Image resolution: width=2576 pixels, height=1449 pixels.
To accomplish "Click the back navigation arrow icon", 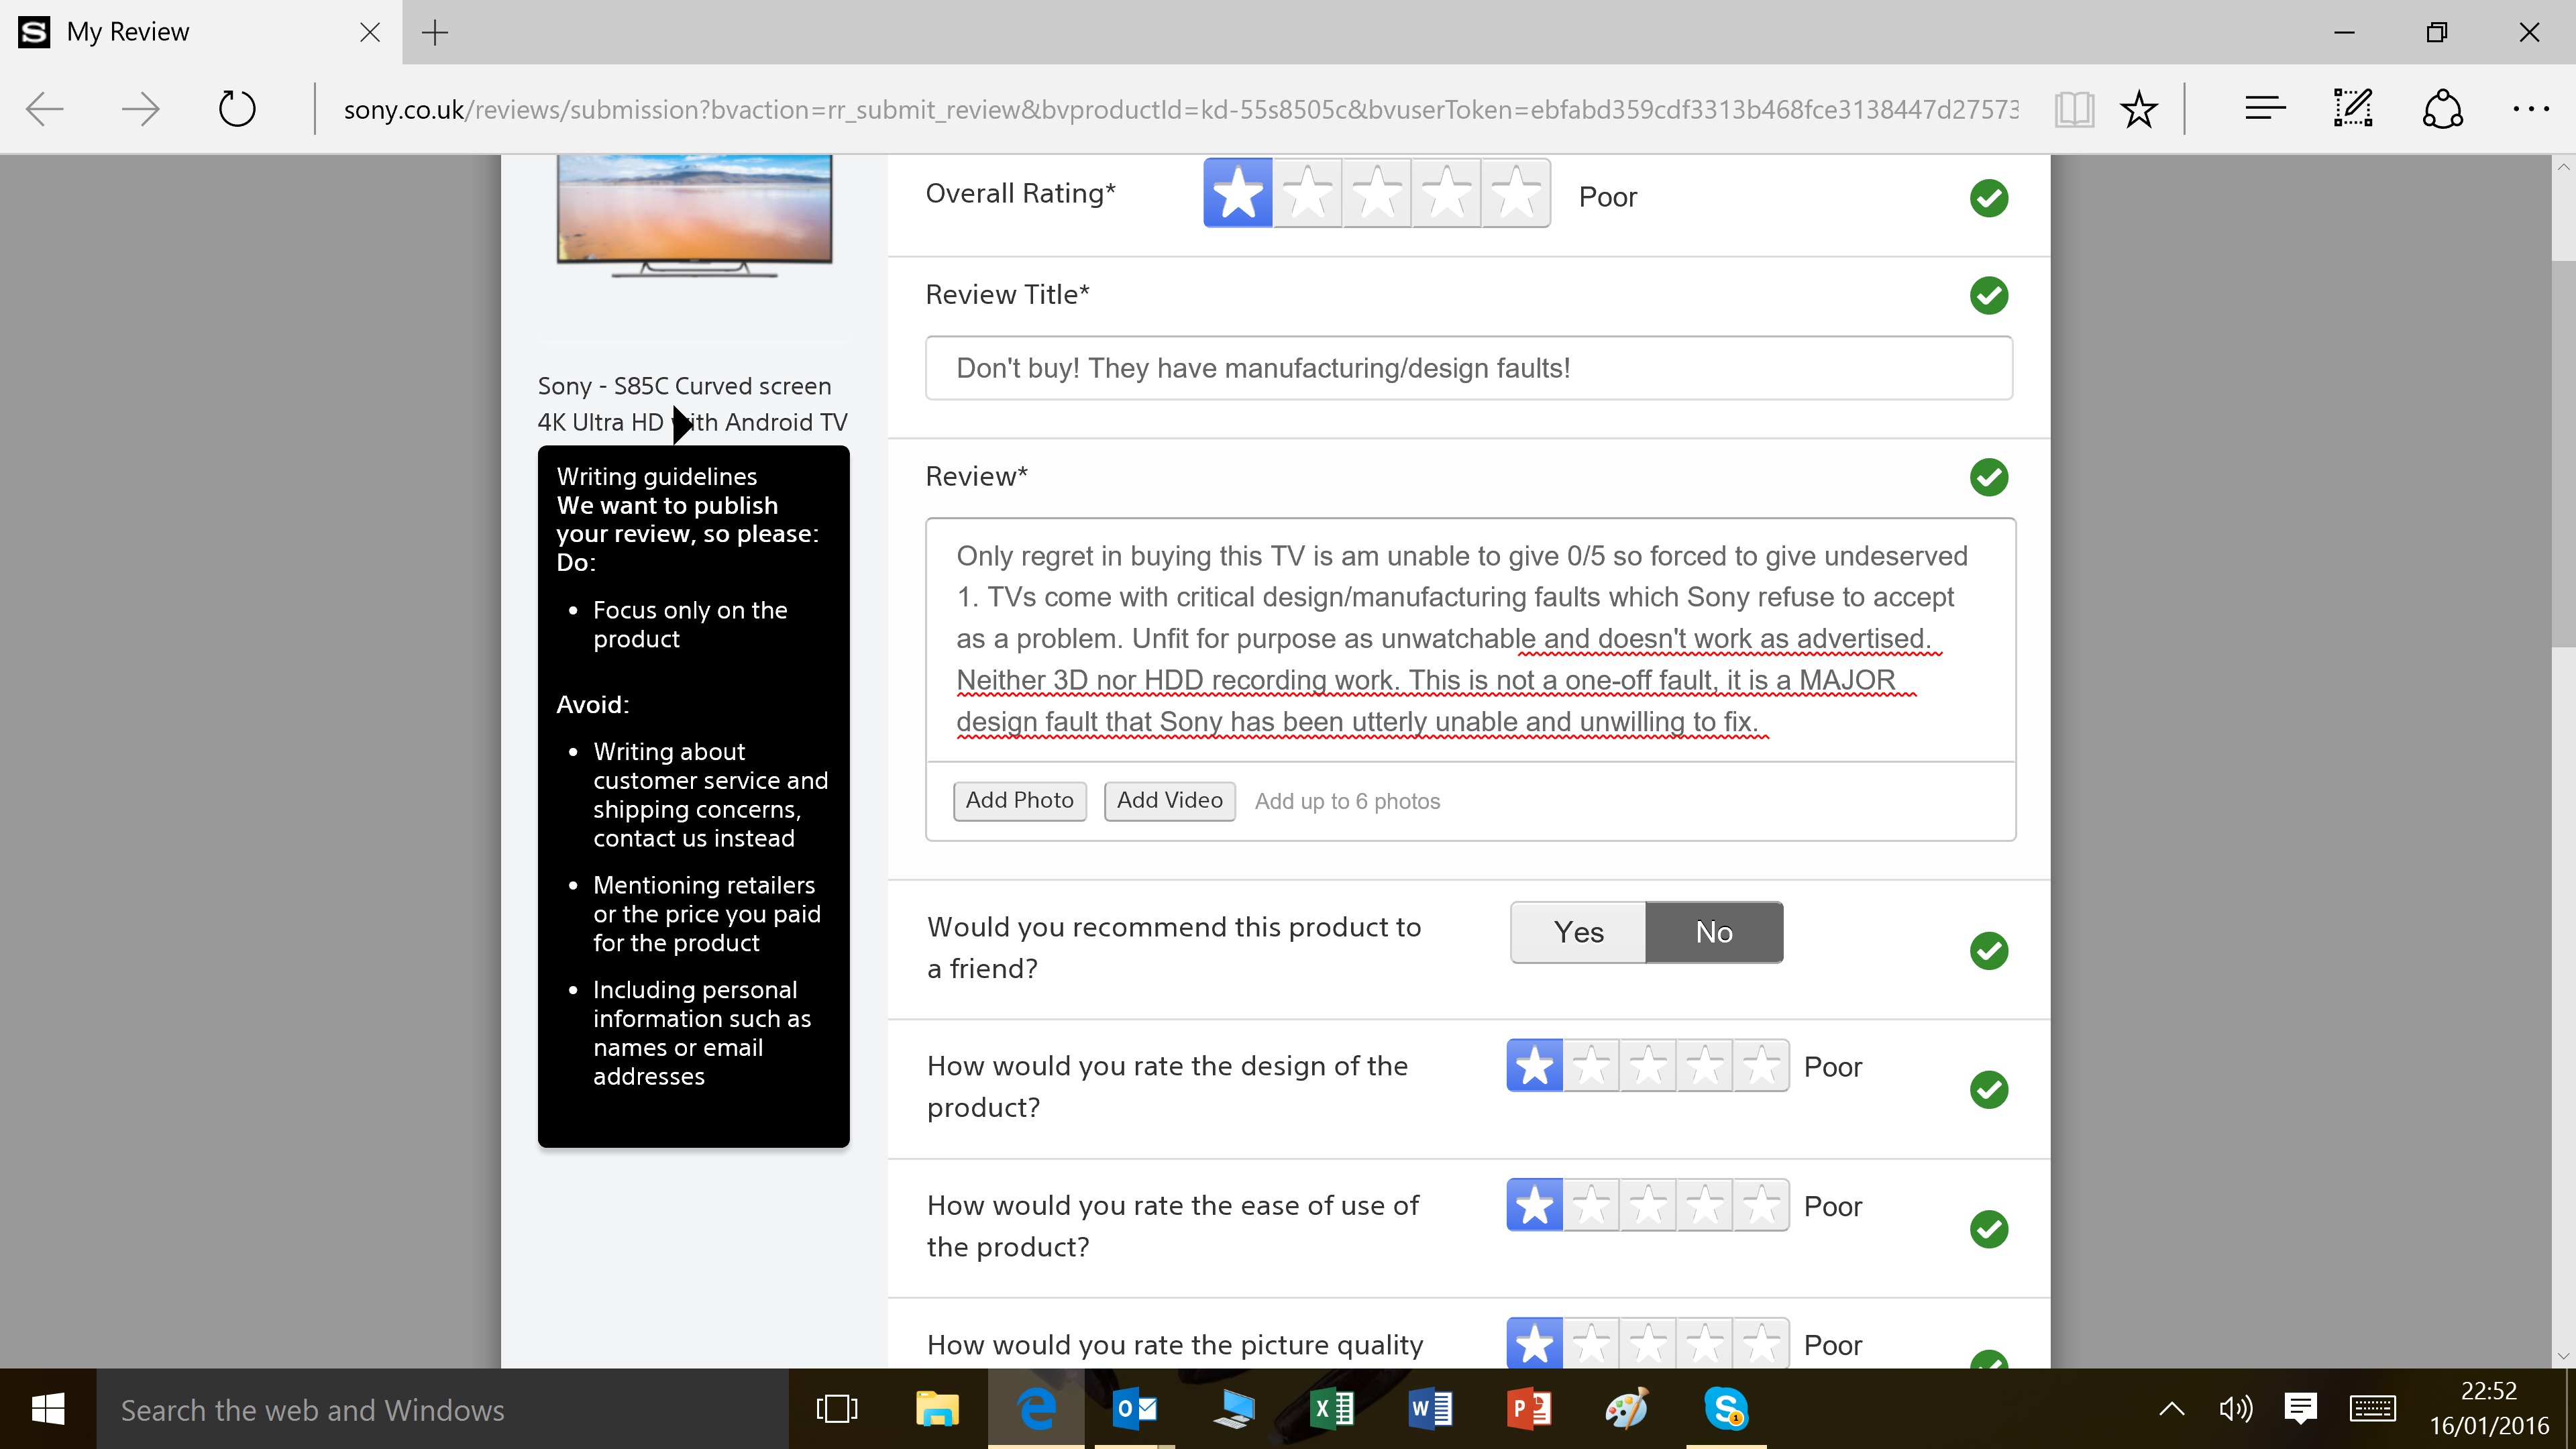I will [44, 110].
